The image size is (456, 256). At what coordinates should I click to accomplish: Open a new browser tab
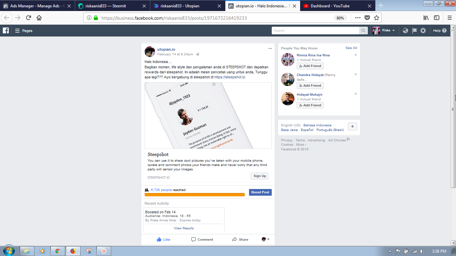pos(381,5)
